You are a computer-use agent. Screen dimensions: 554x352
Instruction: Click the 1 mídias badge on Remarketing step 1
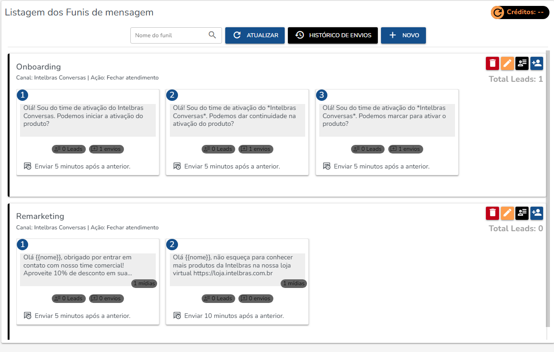[144, 283]
